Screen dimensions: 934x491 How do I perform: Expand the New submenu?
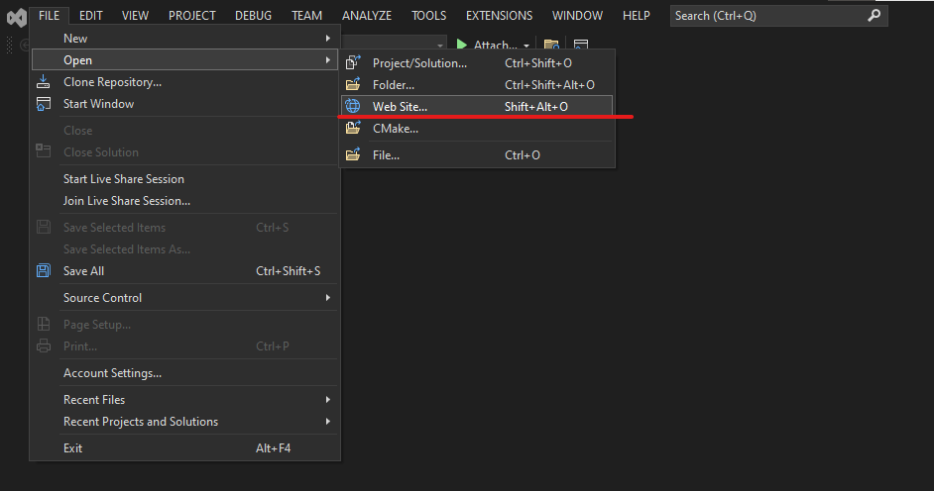tap(184, 38)
